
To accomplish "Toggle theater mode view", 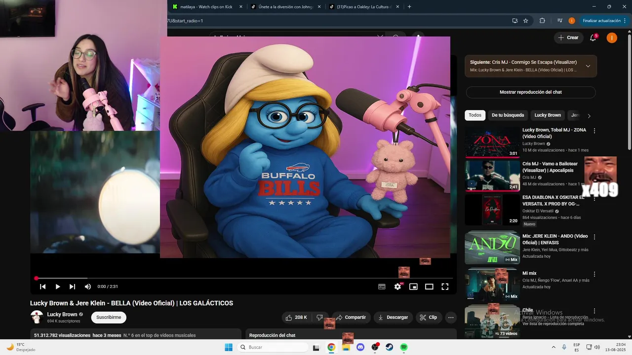I will [429, 286].
